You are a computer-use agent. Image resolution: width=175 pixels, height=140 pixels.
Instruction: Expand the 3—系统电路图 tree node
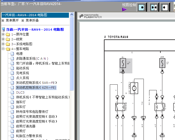[3, 44]
